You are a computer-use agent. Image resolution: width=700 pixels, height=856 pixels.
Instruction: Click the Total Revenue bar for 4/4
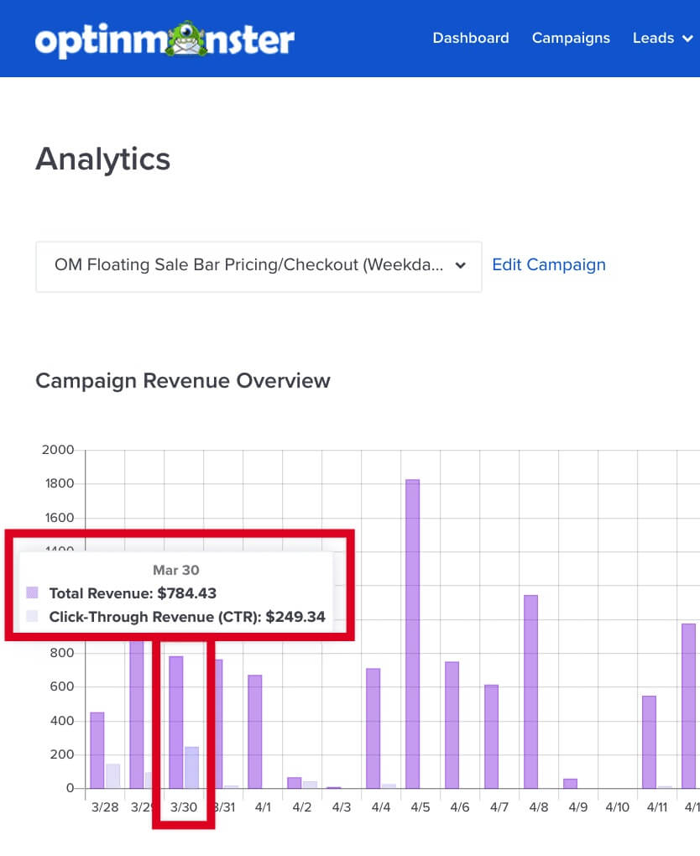pyautogui.click(x=373, y=728)
